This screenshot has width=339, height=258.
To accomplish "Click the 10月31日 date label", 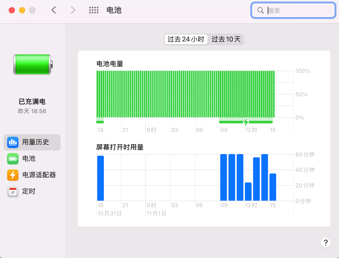I will point(109,213).
